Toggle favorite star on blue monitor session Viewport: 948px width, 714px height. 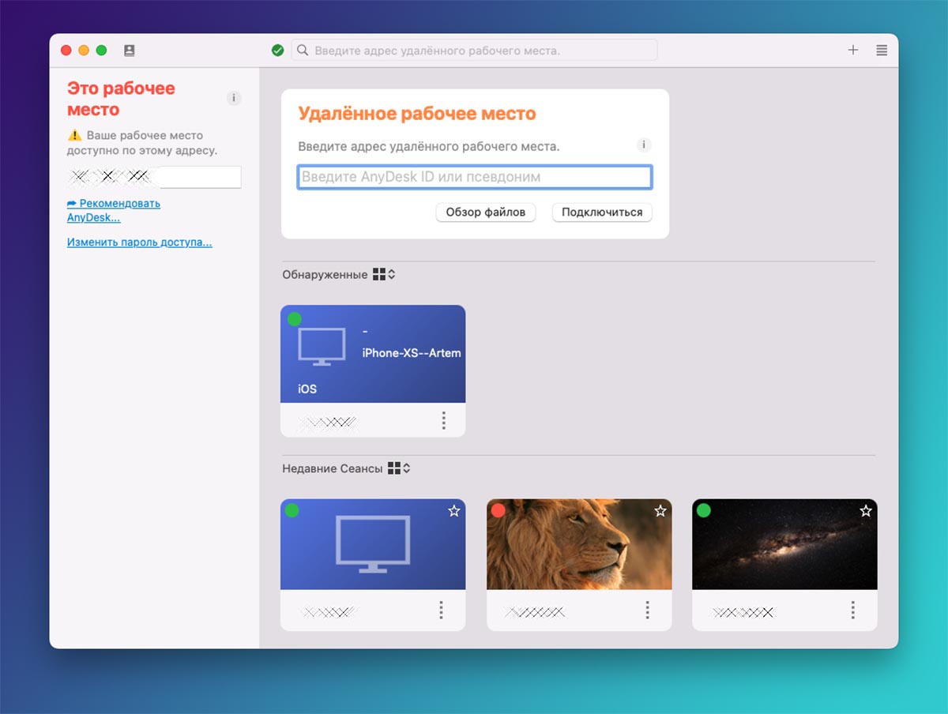tap(453, 512)
